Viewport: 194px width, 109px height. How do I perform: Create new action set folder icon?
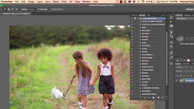(x=154, y=97)
